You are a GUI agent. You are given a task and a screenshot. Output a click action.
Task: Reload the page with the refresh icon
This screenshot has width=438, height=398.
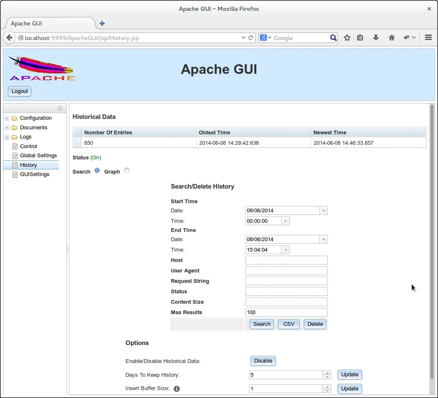[x=250, y=38]
